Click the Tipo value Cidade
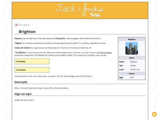Image resolution: width=160 pixels, height=120 pixels. [x=133, y=65]
